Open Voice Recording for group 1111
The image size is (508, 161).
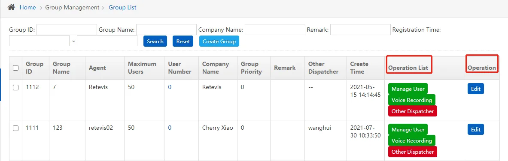pyautogui.click(x=412, y=140)
